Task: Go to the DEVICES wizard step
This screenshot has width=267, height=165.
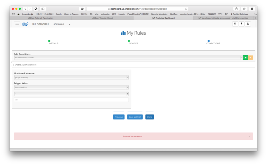Action: point(133,43)
